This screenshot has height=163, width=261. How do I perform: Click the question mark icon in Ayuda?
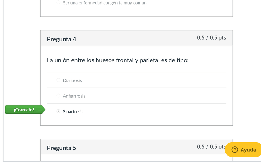pos(235,150)
